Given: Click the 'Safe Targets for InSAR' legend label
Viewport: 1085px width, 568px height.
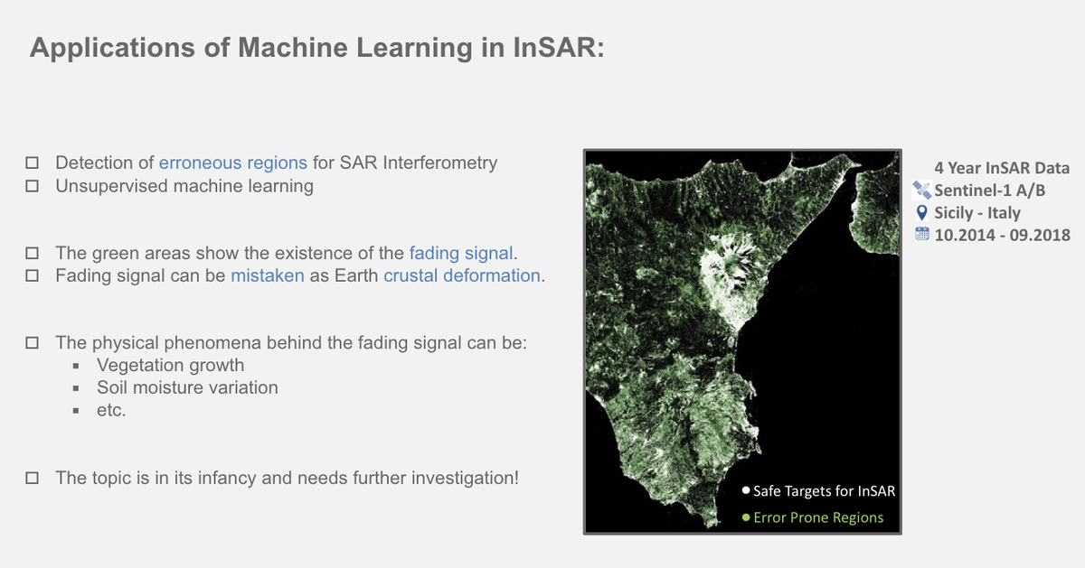Looking at the screenshot, I should [824, 491].
